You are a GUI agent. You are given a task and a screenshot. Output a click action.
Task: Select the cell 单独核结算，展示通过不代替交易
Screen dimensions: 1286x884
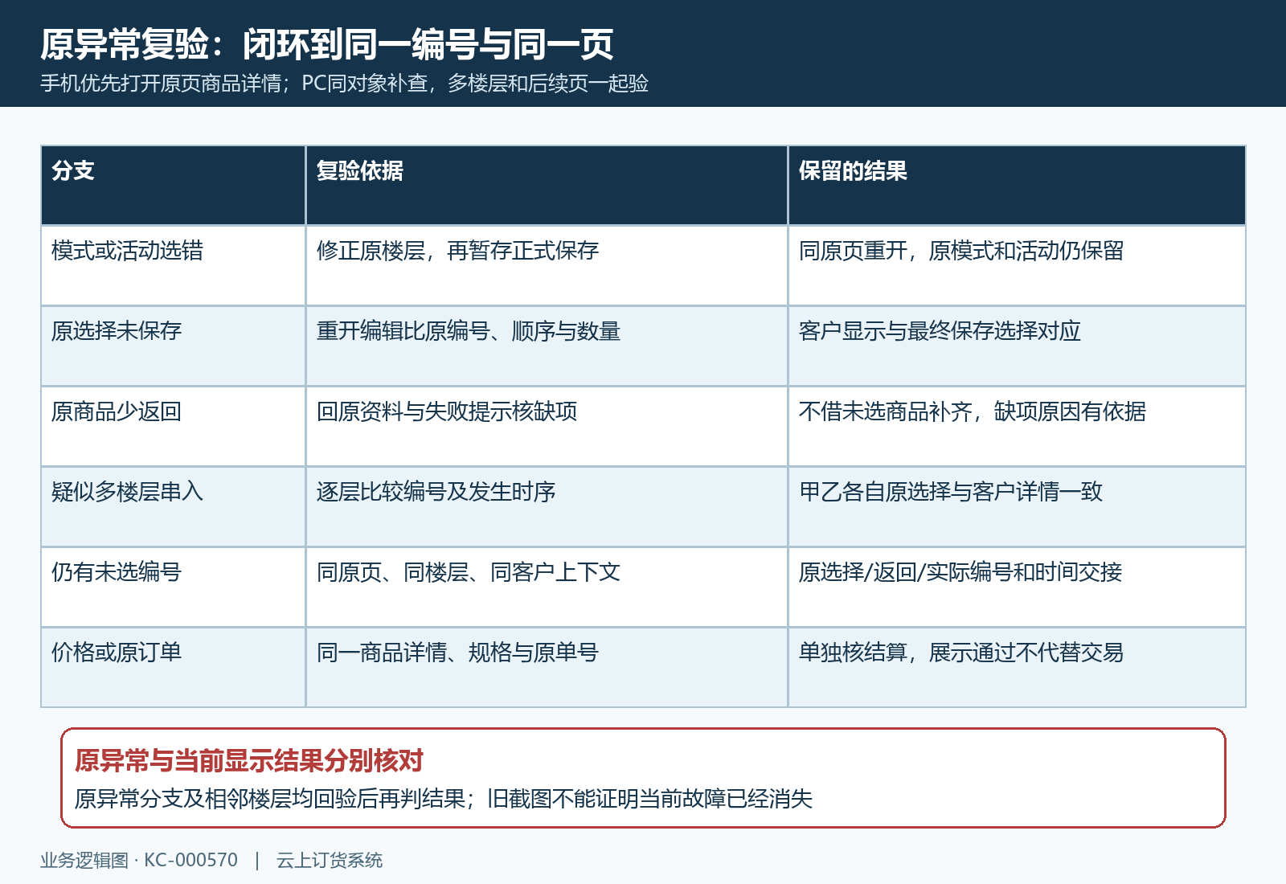(x=1017, y=668)
